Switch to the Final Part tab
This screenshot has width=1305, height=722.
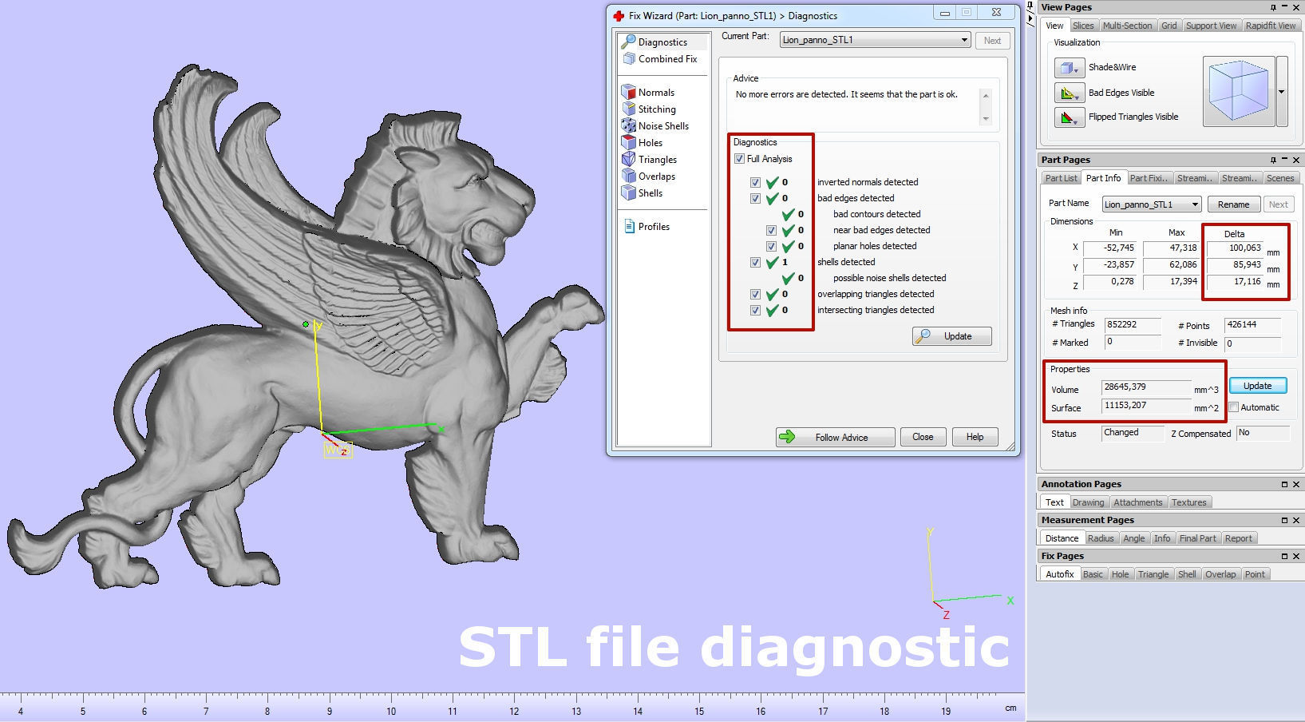point(1198,538)
